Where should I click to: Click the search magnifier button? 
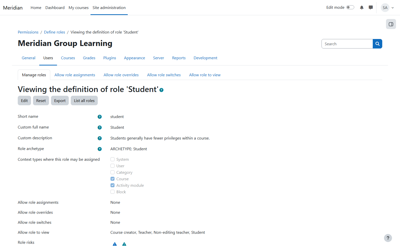377,44
